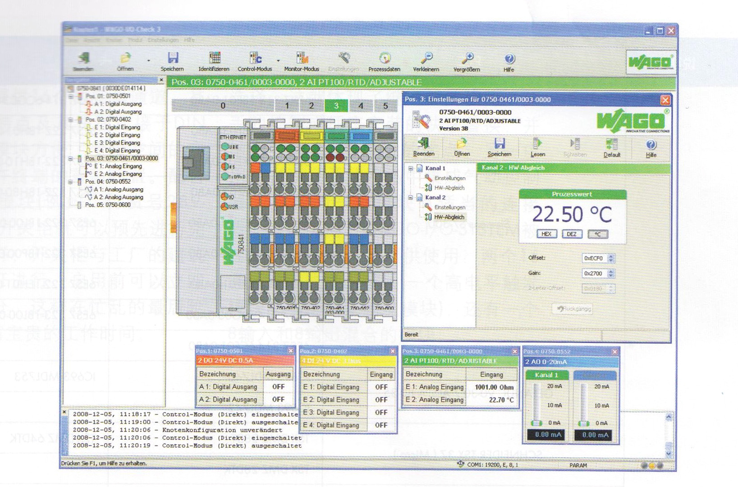Screen dimensions: 738x487
Task: Collapse Pos. 03 node in navigator
Action: [x=71, y=158]
